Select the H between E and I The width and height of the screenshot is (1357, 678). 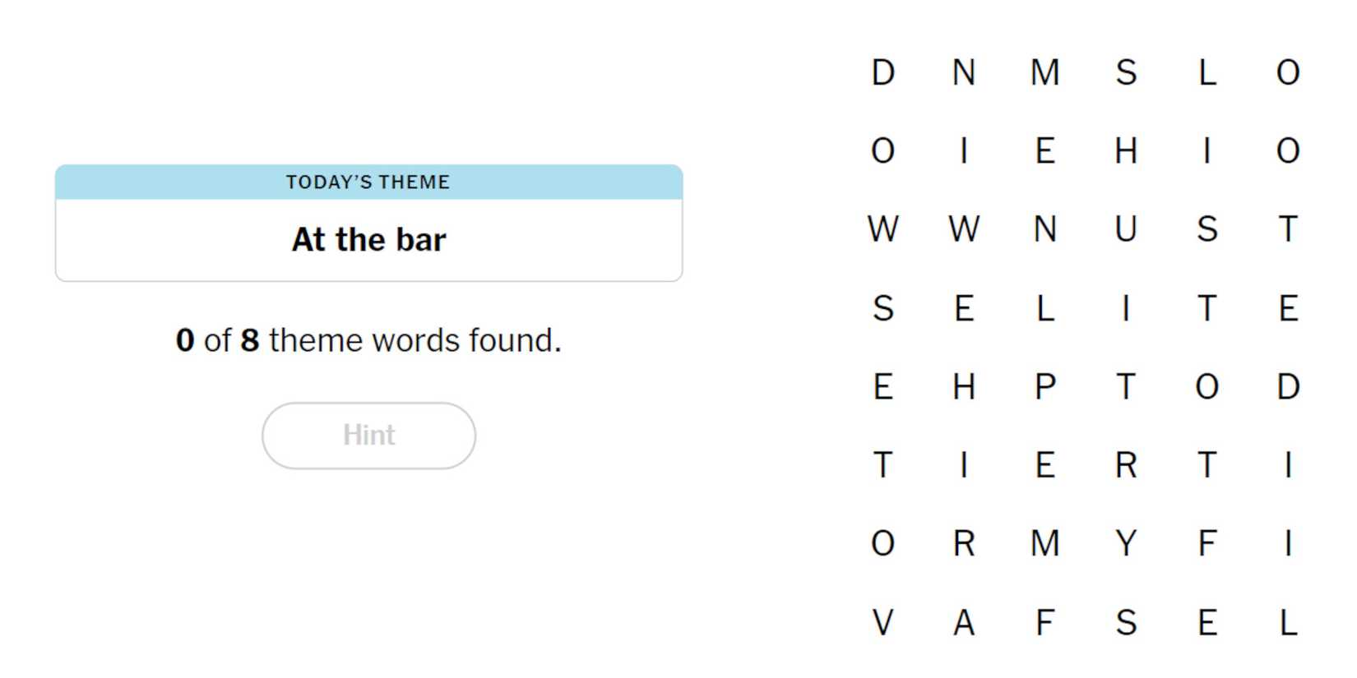[1126, 151]
